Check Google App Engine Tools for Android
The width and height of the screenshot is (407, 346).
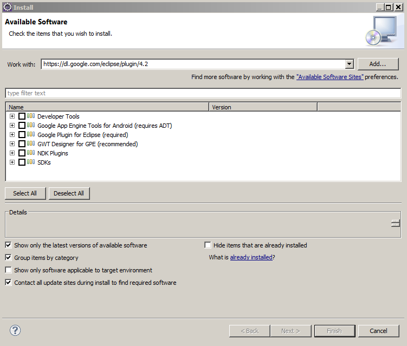(22, 126)
